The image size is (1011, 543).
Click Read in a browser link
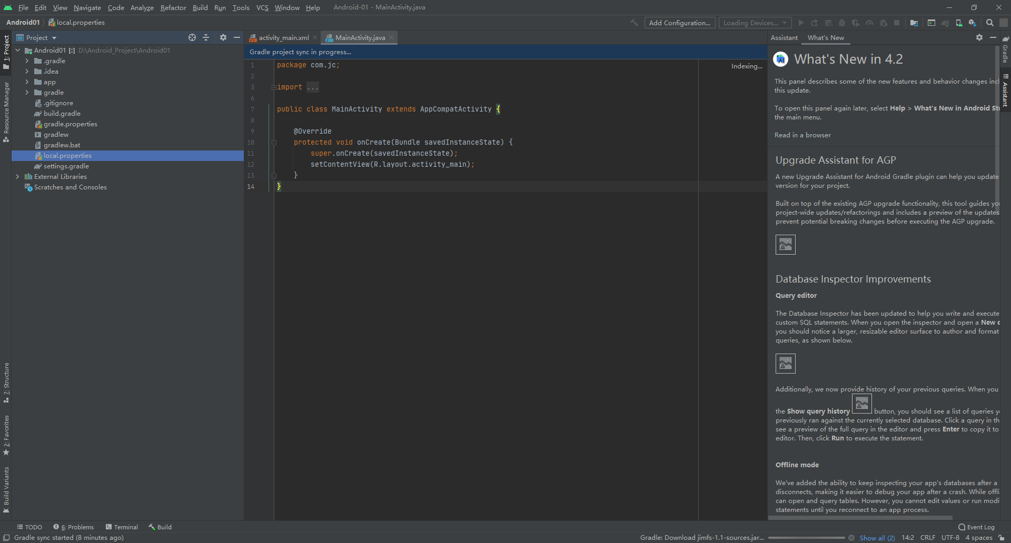click(x=802, y=135)
